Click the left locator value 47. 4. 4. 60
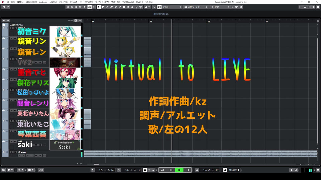Image resolution: width=321 pixels, height=180 pixels. pos(106,170)
